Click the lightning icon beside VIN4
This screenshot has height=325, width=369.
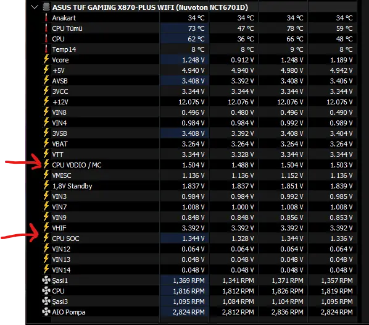click(x=46, y=122)
